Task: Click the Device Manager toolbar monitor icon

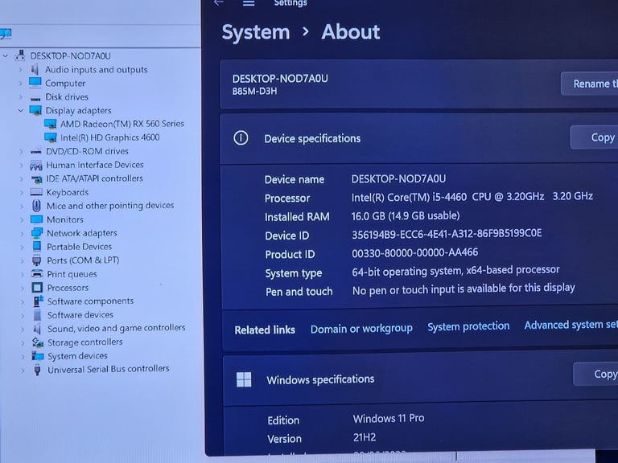Action: click(x=6, y=34)
